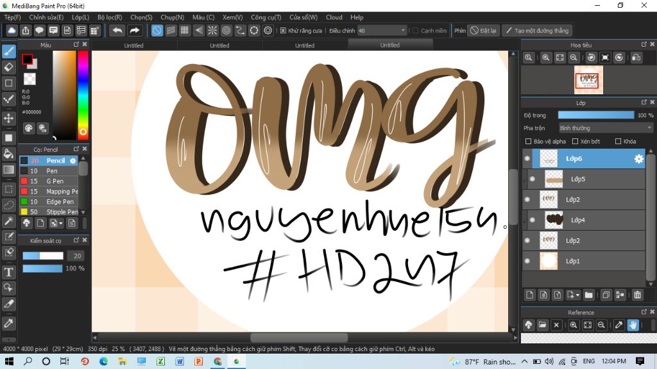The width and height of the screenshot is (657, 369).
Task: Undock the Hoa tiêu navigator panel
Action: coord(644,44)
